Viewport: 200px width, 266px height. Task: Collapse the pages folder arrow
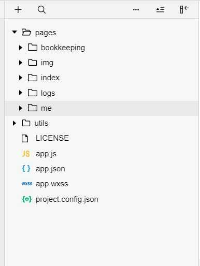(x=15, y=32)
